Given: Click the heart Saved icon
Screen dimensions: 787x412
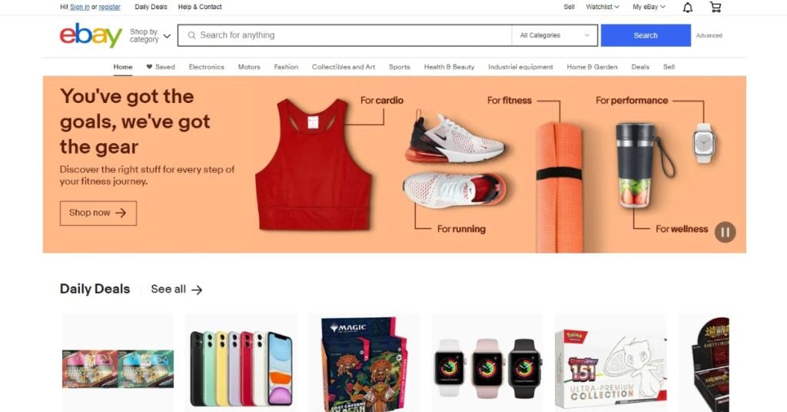Looking at the screenshot, I should pyautogui.click(x=149, y=67).
